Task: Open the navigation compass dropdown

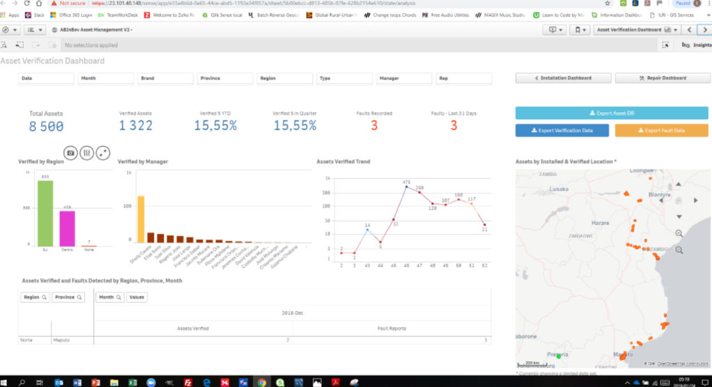Action: pyautogui.click(x=10, y=30)
